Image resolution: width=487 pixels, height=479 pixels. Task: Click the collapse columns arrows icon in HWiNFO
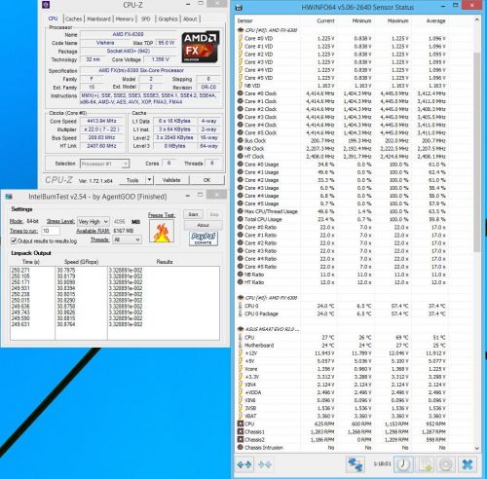[x=265, y=464]
